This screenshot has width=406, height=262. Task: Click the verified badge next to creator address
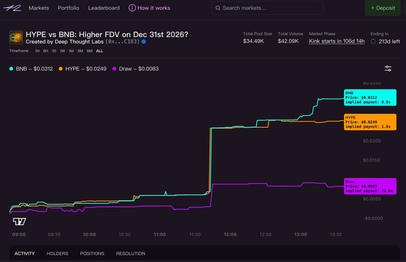(143, 42)
